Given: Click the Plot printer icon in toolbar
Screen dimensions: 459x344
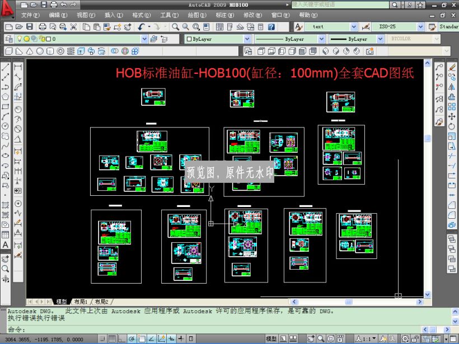Looking at the screenshot, I should (x=43, y=27).
